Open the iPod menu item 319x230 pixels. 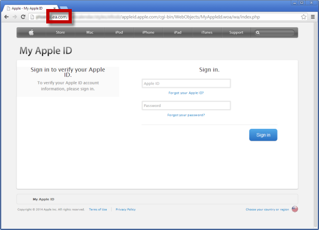(119, 32)
